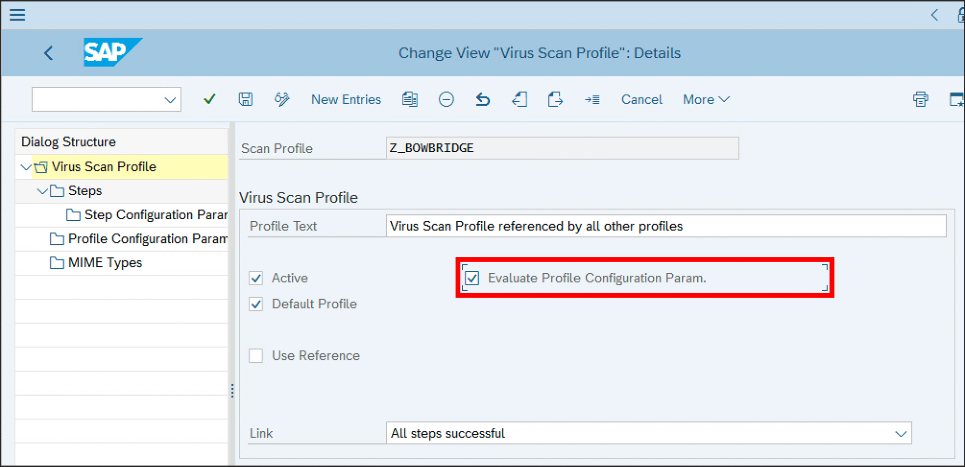
Task: Save the virus scan profile changes
Action: tap(246, 99)
